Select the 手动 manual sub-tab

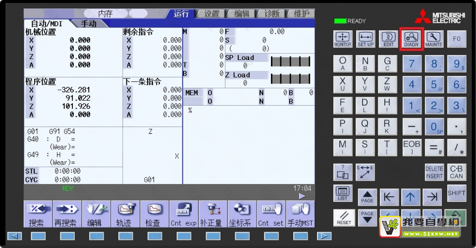coord(88,23)
